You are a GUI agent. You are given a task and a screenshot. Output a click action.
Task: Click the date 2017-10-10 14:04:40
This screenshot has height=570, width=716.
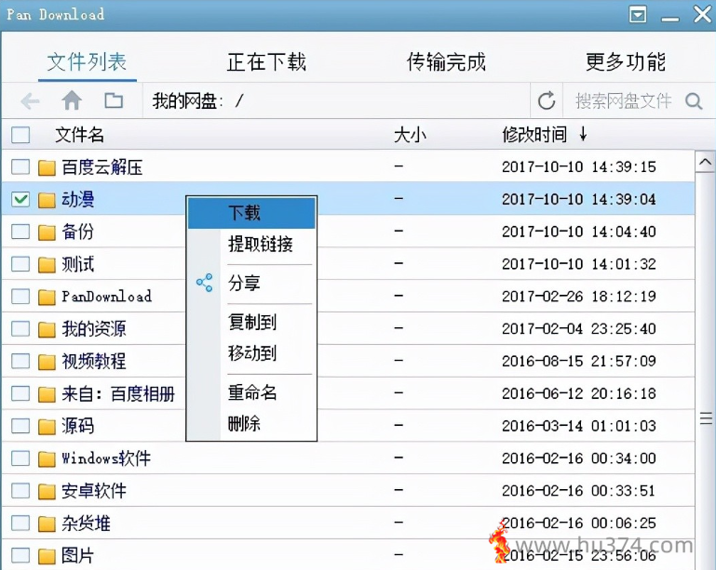coord(579,232)
